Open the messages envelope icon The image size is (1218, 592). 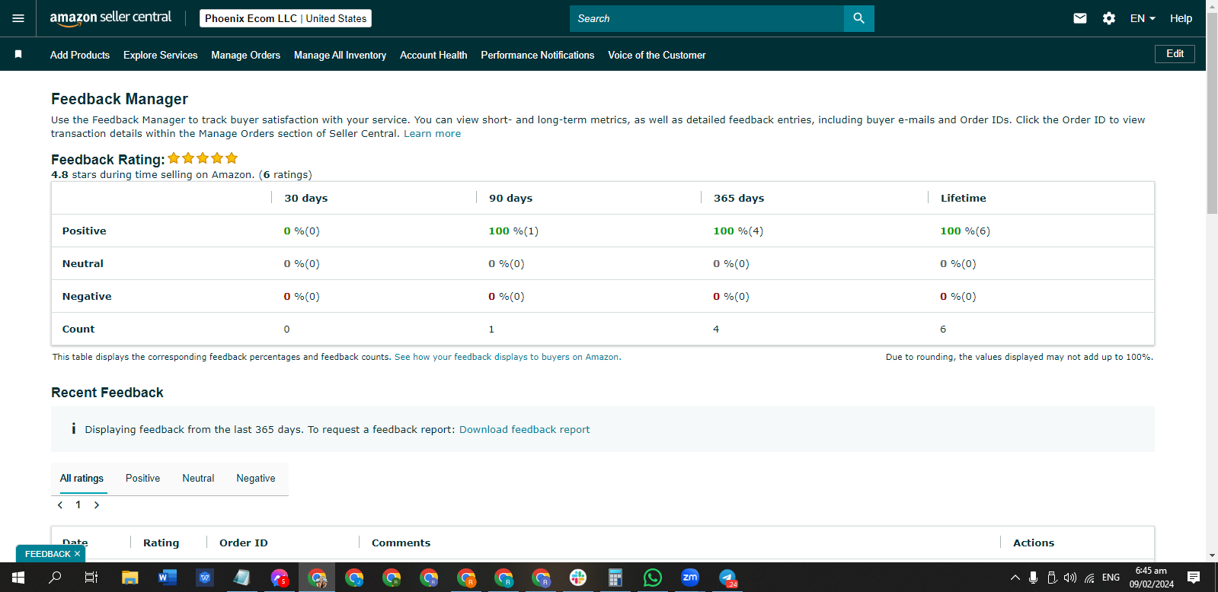tap(1080, 18)
